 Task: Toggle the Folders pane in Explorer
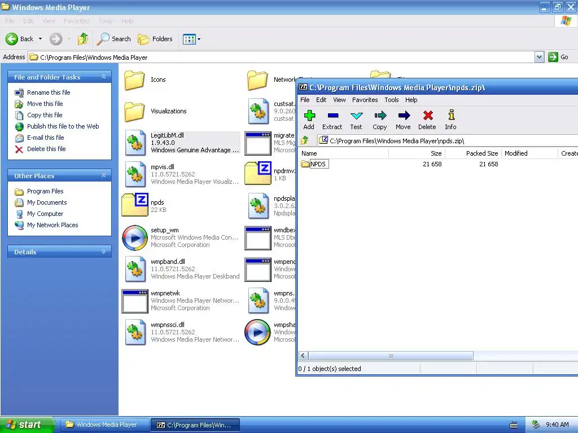click(155, 39)
